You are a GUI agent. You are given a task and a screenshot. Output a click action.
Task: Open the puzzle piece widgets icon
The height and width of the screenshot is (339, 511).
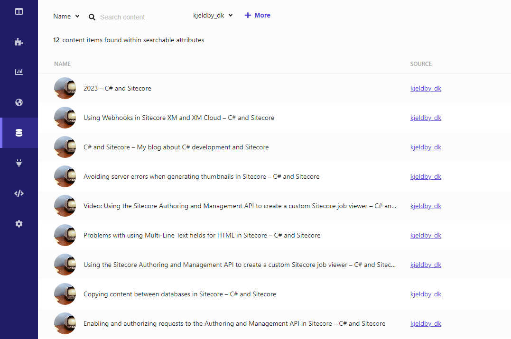[x=19, y=42]
